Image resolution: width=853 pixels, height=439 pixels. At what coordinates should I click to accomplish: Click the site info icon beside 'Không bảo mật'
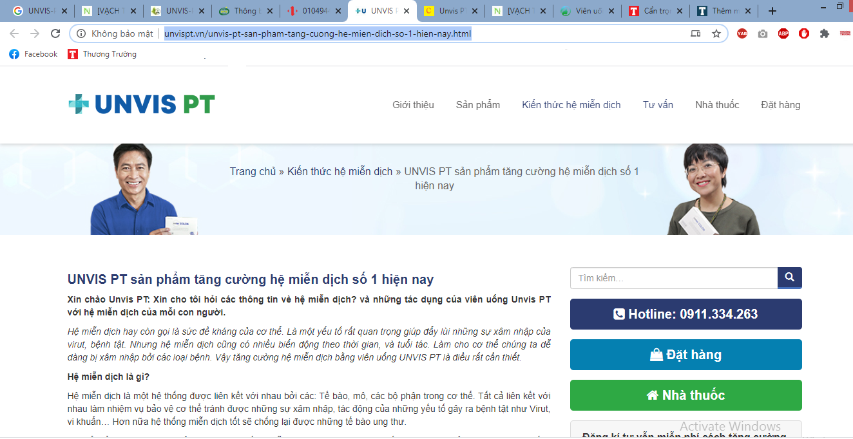tap(81, 33)
